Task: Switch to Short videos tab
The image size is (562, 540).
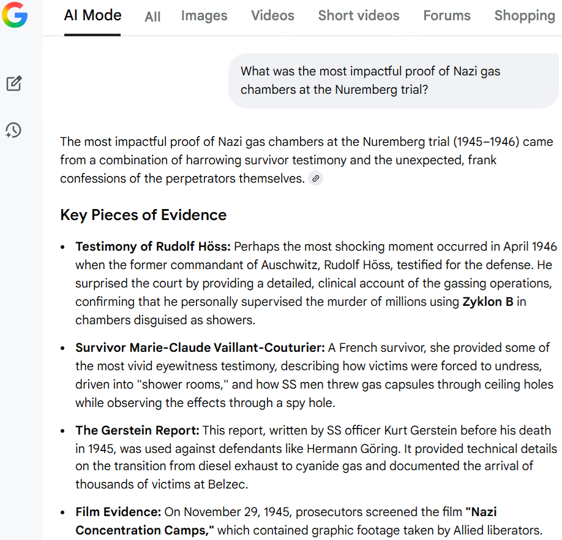Action: (x=358, y=15)
